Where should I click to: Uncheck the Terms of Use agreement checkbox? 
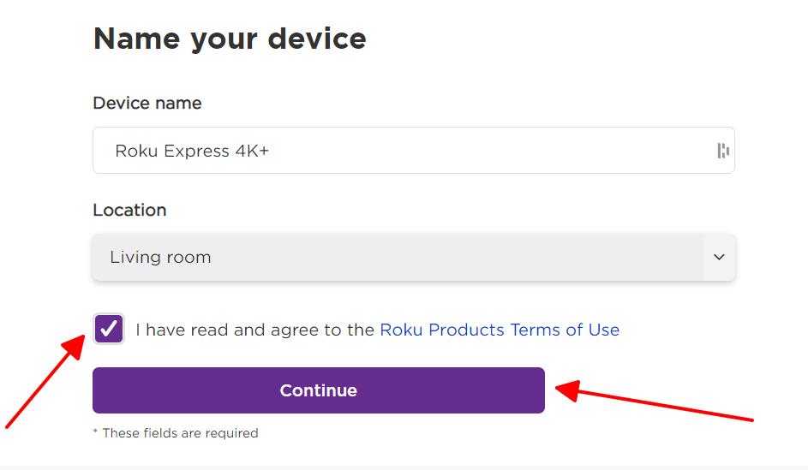coord(109,329)
